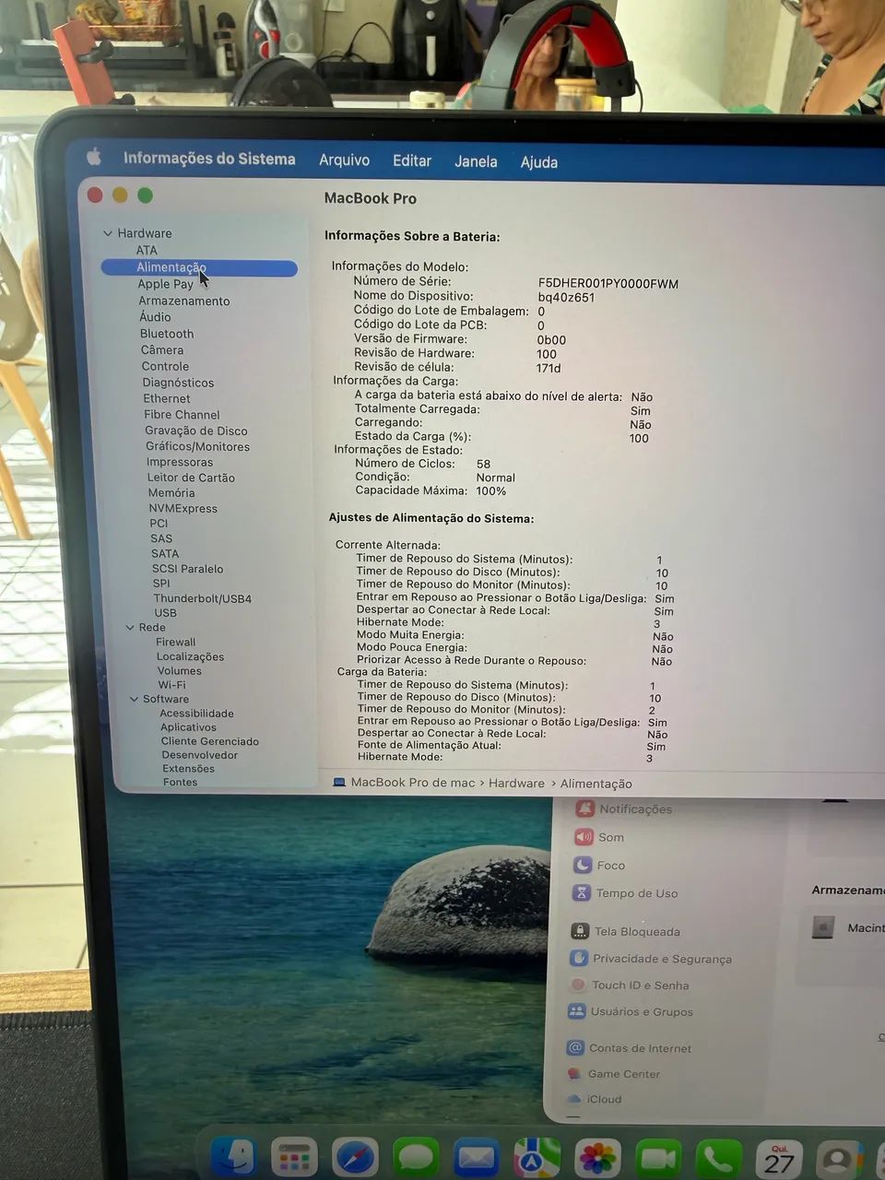Viewport: 885px width, 1180px height.
Task: Open Calendar showing 27 in the Dock
Action: point(779,1160)
